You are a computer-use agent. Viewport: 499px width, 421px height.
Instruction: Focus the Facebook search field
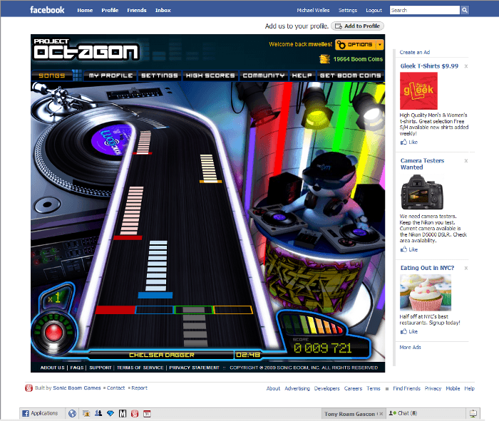tap(425, 10)
